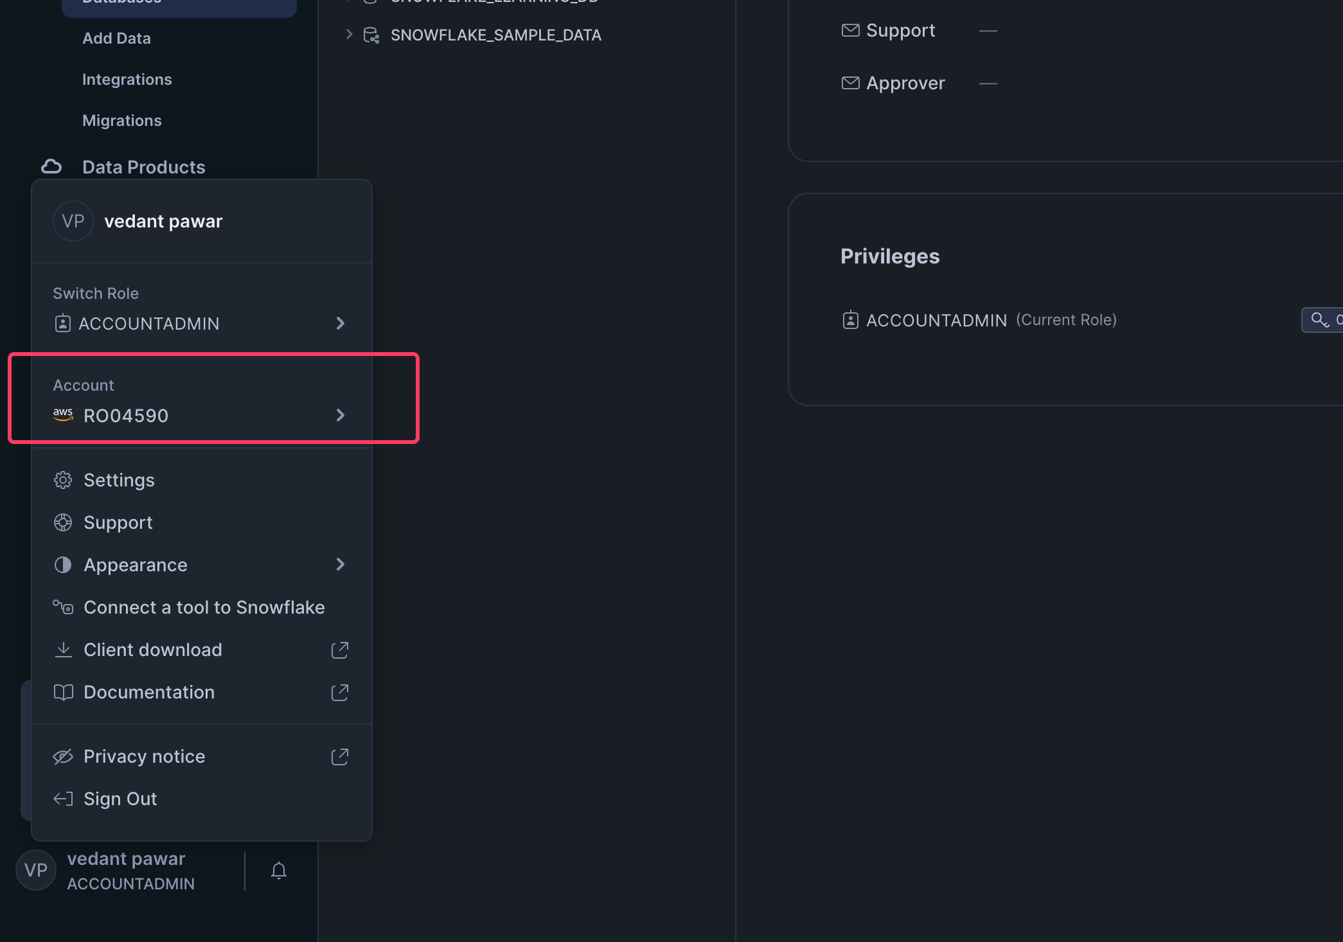This screenshot has width=1343, height=942.
Task: Expand the SNOWFLAKE_SAMPLE_DATA tree node
Action: coord(349,35)
